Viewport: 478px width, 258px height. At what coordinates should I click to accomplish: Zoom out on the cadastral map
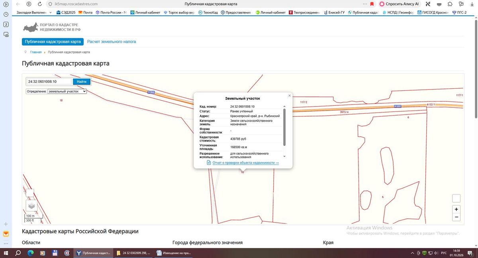pyautogui.click(x=456, y=217)
